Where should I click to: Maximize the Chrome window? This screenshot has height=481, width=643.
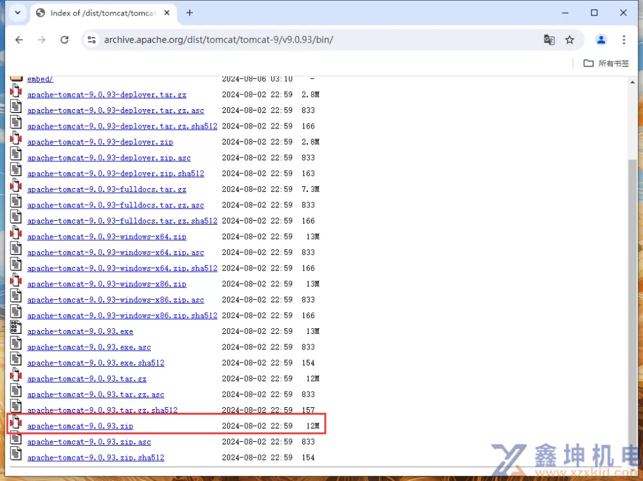[594, 13]
